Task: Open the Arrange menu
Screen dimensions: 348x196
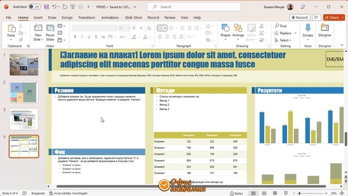Action: click(x=238, y=33)
